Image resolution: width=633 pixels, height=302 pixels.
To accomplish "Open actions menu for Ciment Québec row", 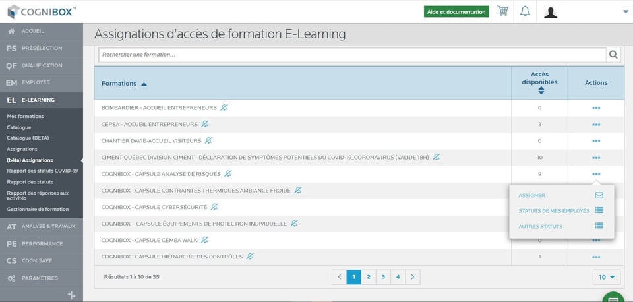I will pyautogui.click(x=596, y=158).
